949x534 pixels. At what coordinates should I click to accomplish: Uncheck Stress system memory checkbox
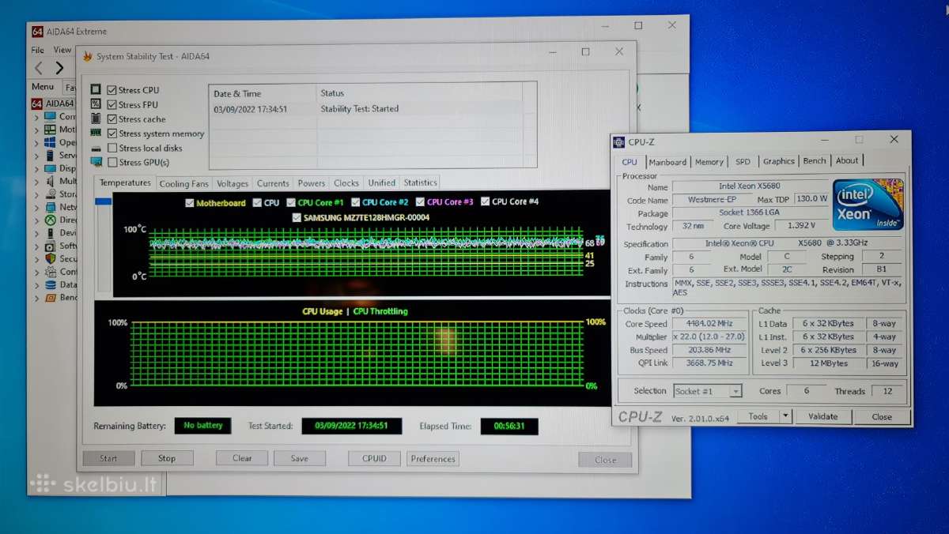tap(112, 133)
